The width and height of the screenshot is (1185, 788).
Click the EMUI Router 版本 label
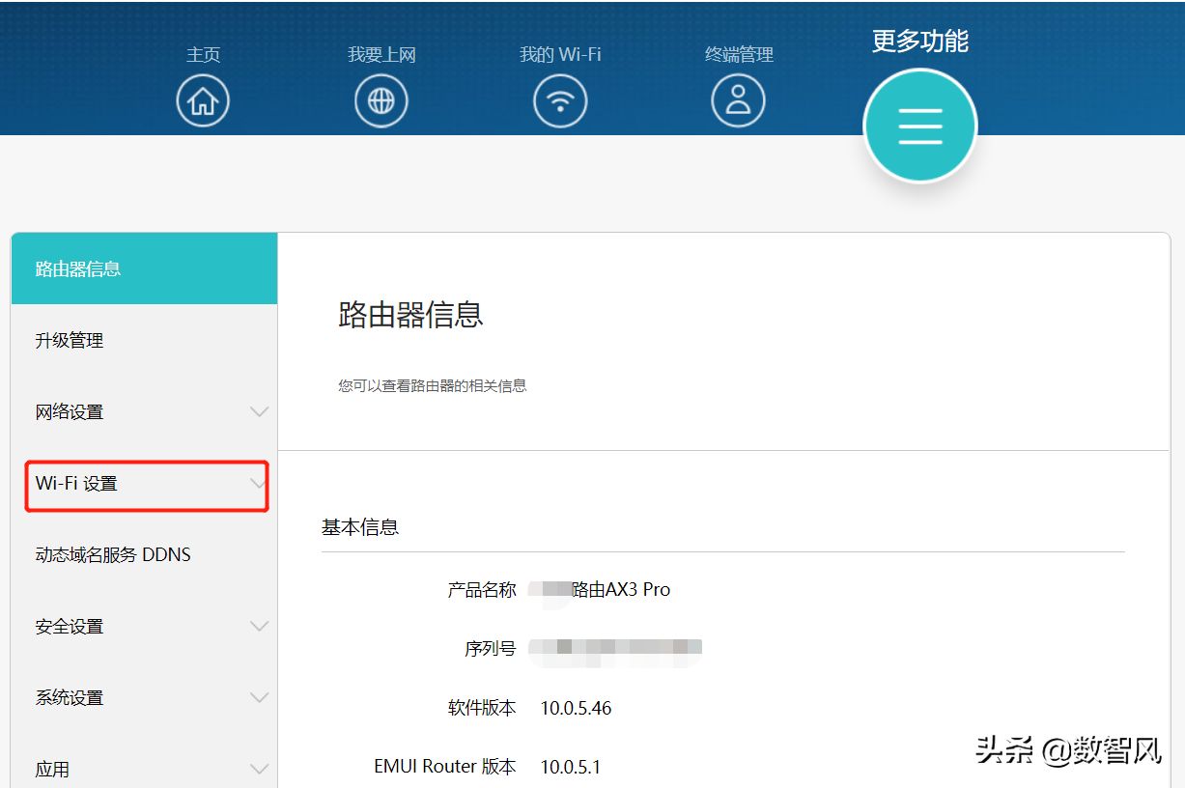pyautogui.click(x=445, y=767)
